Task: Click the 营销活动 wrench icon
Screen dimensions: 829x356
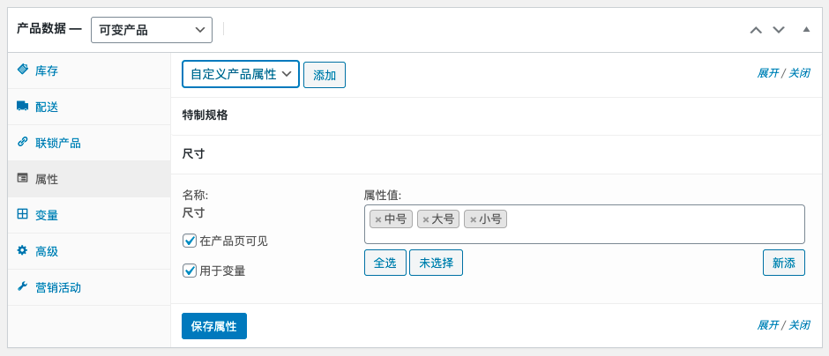Action: click(22, 286)
